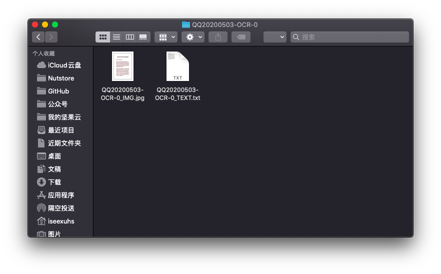Screen dimensions: 441x274
Task: Select the QQ20200503-OCR-0_IMG.jpg thumbnail
Action: pos(122,66)
